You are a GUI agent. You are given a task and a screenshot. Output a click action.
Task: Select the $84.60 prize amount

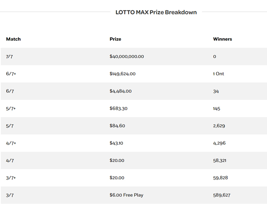point(117,126)
